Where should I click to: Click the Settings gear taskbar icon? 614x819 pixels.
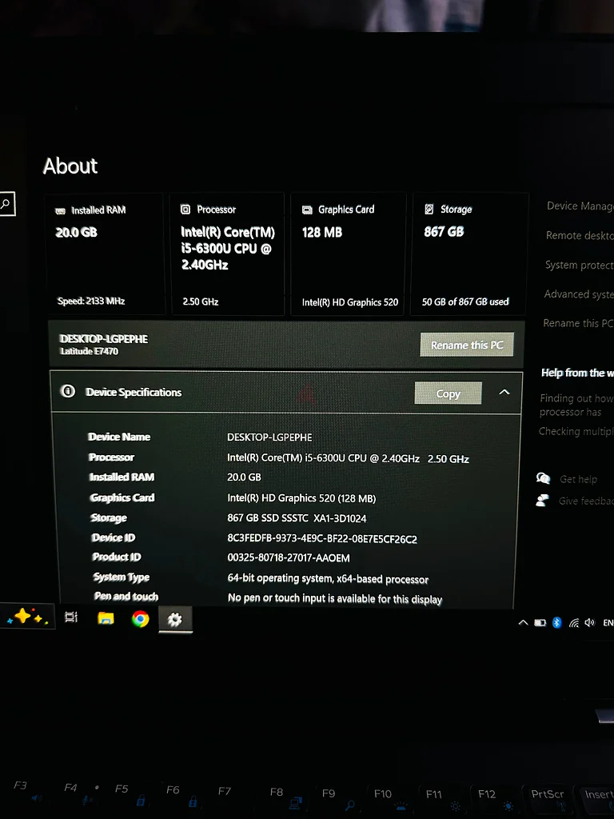(x=174, y=620)
